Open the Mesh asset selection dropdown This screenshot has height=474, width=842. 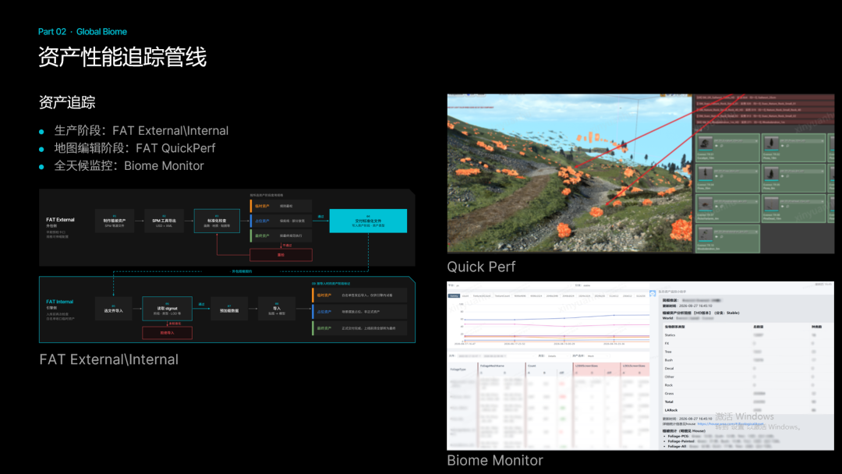coord(598,356)
